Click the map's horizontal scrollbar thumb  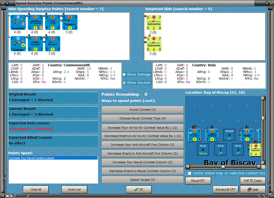[223, 167]
